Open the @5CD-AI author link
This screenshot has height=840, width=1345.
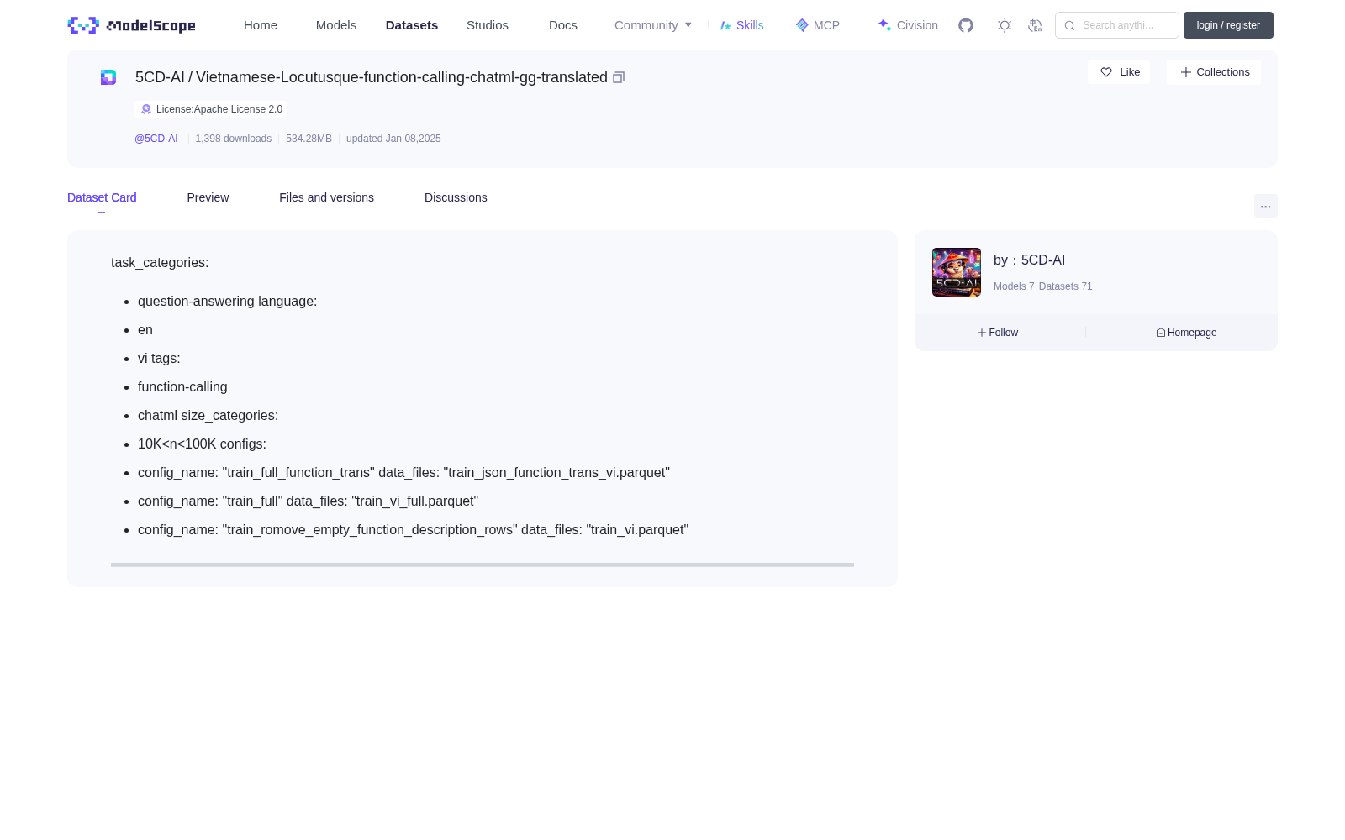(x=156, y=139)
